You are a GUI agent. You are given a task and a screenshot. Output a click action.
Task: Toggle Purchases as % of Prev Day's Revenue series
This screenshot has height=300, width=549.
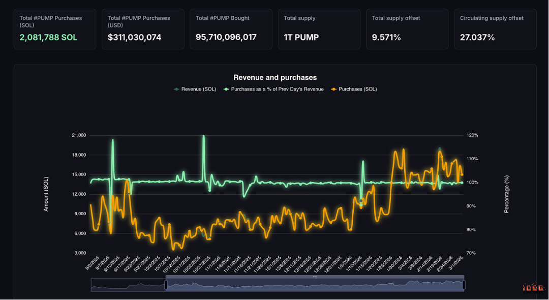(x=273, y=89)
